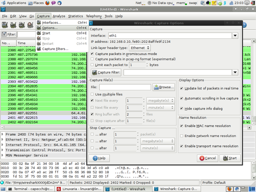Click the Time column header
256x192 pixels.
coord(26,43)
